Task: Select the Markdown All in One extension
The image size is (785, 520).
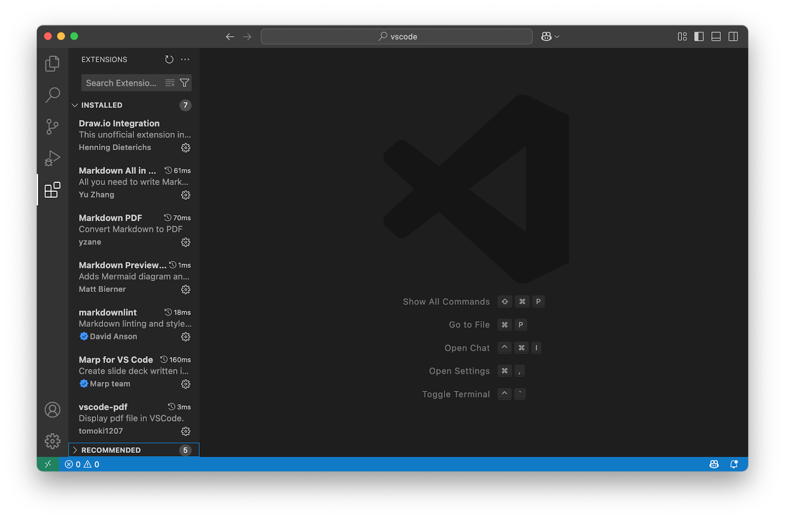Action: 134,182
